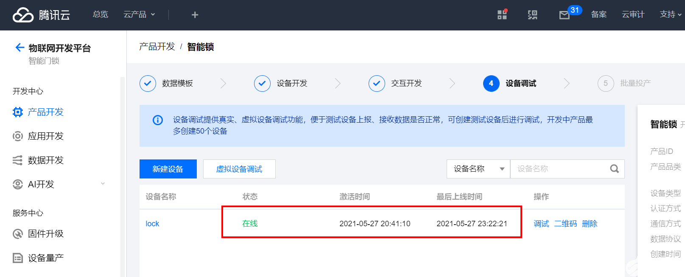Screen dimensions: 685x277
Task: Go to the 数据模板 step
Action: tap(177, 83)
